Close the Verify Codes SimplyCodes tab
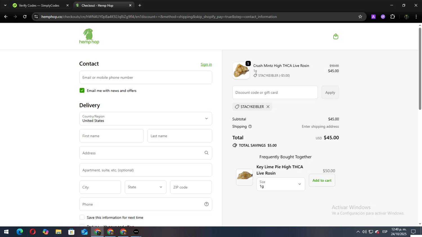 pyautogui.click(x=68, y=5)
